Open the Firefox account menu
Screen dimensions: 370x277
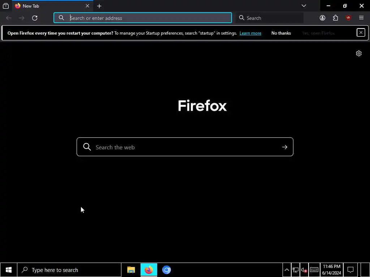click(x=322, y=18)
